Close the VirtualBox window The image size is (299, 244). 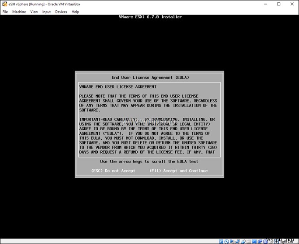[292, 4]
